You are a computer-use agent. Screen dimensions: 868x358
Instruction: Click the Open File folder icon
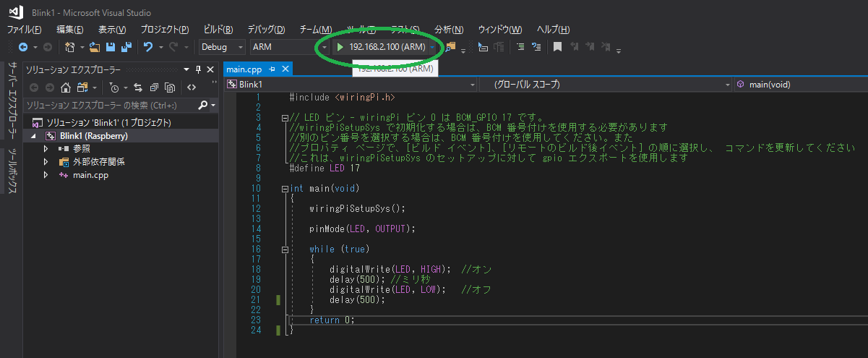95,47
